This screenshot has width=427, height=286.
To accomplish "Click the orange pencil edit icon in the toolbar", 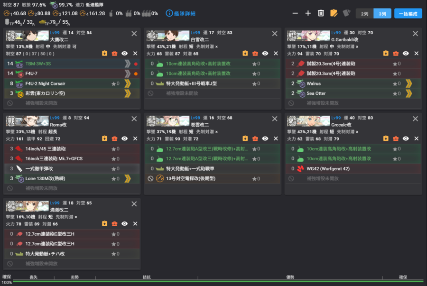I will [x=334, y=14].
